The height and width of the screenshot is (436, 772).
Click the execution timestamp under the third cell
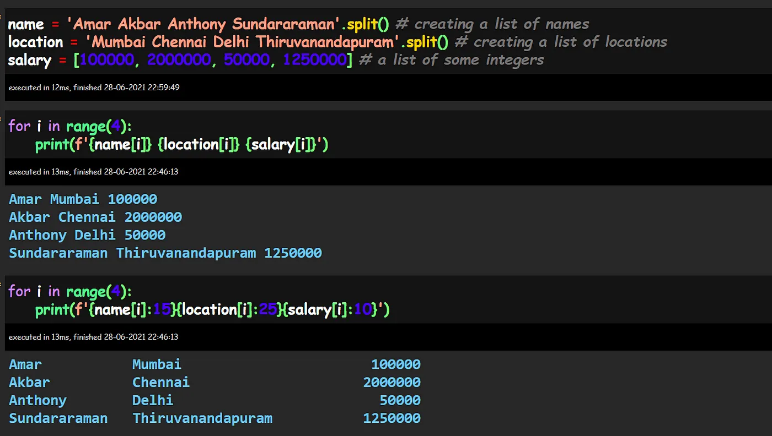coord(93,337)
